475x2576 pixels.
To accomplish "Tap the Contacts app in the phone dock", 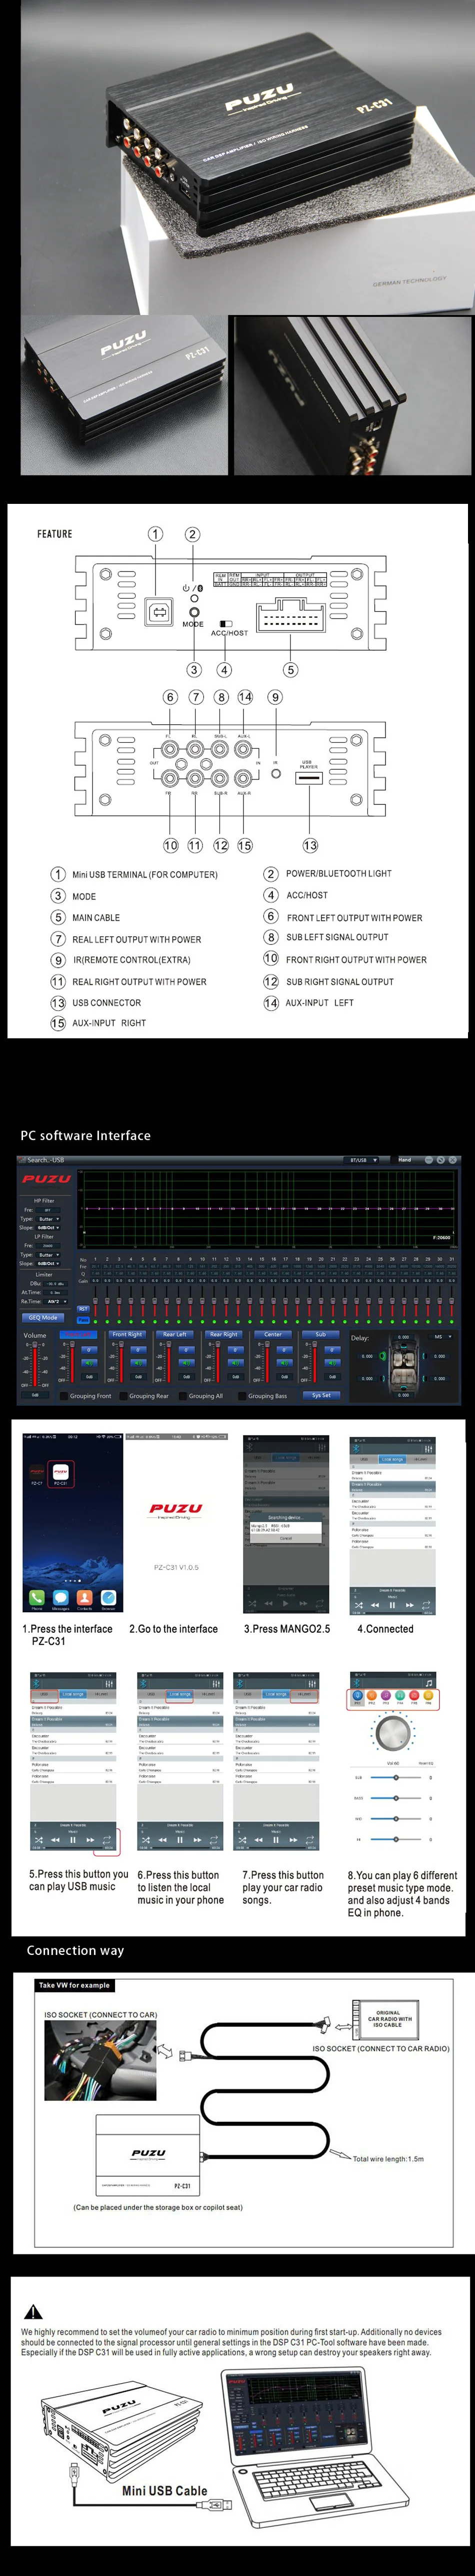I will pos(84,1598).
